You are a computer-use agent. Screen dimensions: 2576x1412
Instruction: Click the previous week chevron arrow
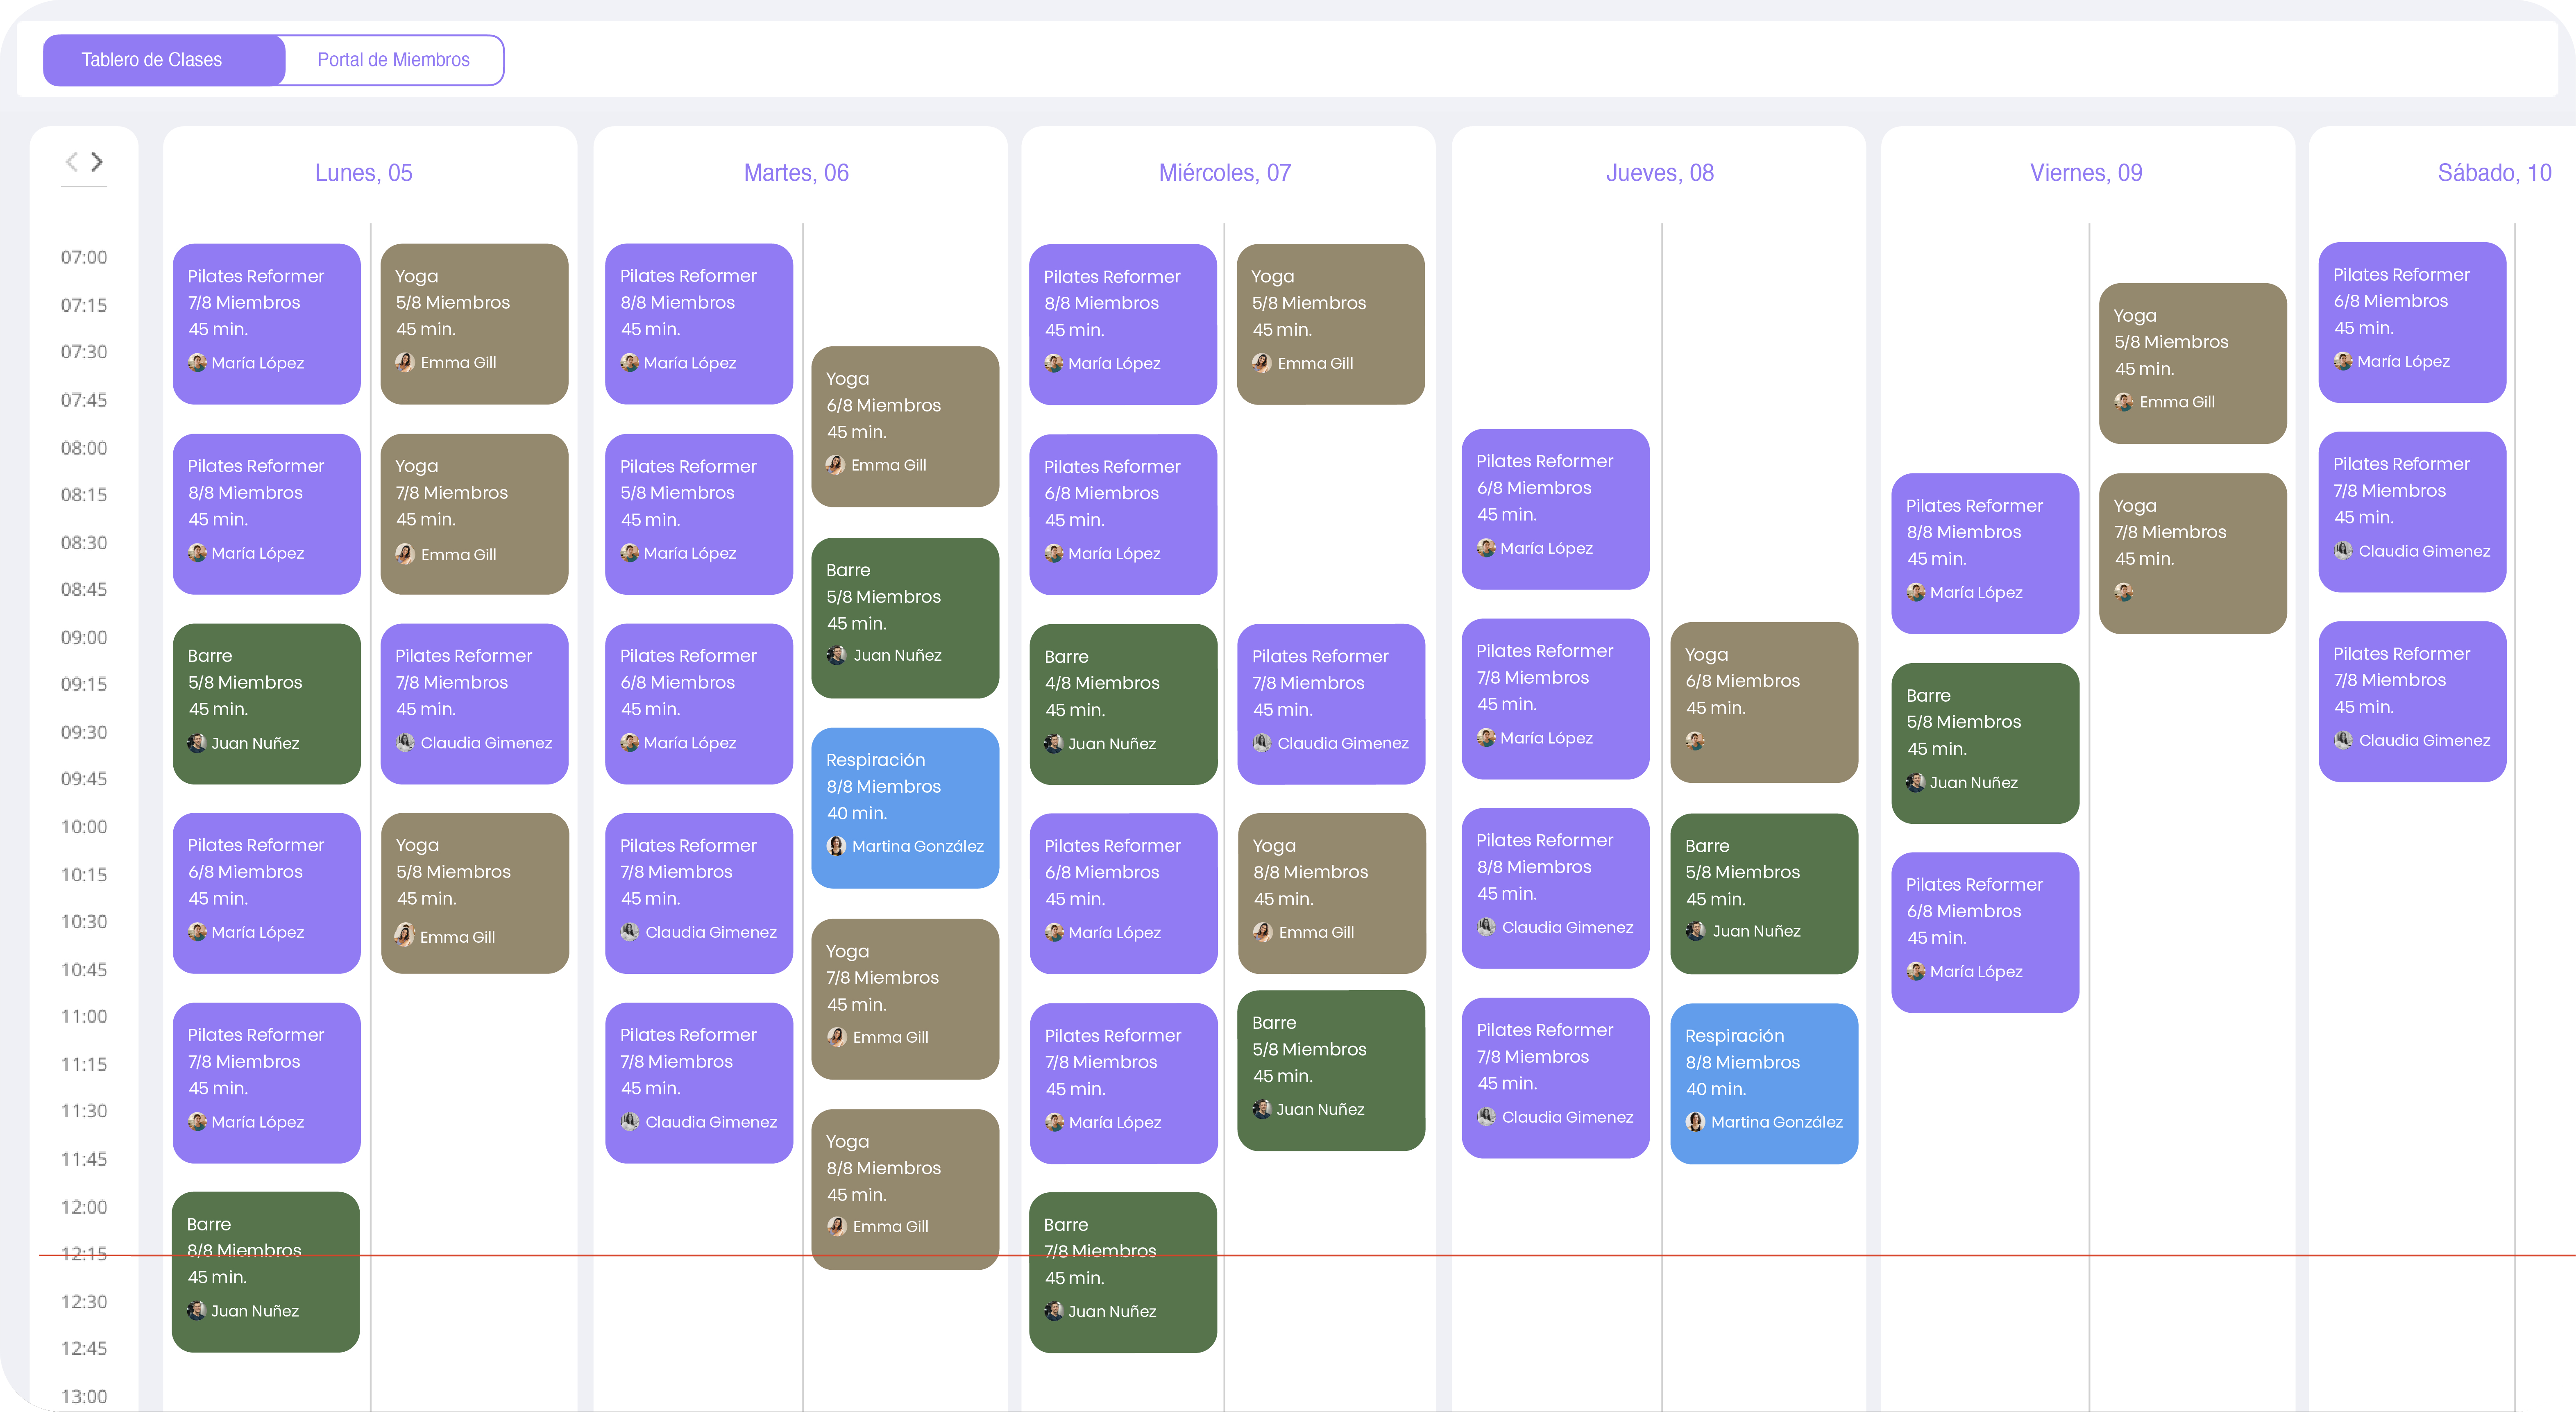click(x=71, y=162)
